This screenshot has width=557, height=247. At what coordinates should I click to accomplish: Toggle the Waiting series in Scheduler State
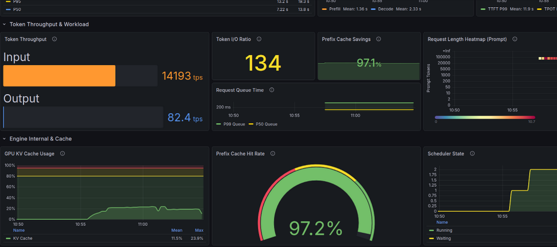tap(440, 238)
